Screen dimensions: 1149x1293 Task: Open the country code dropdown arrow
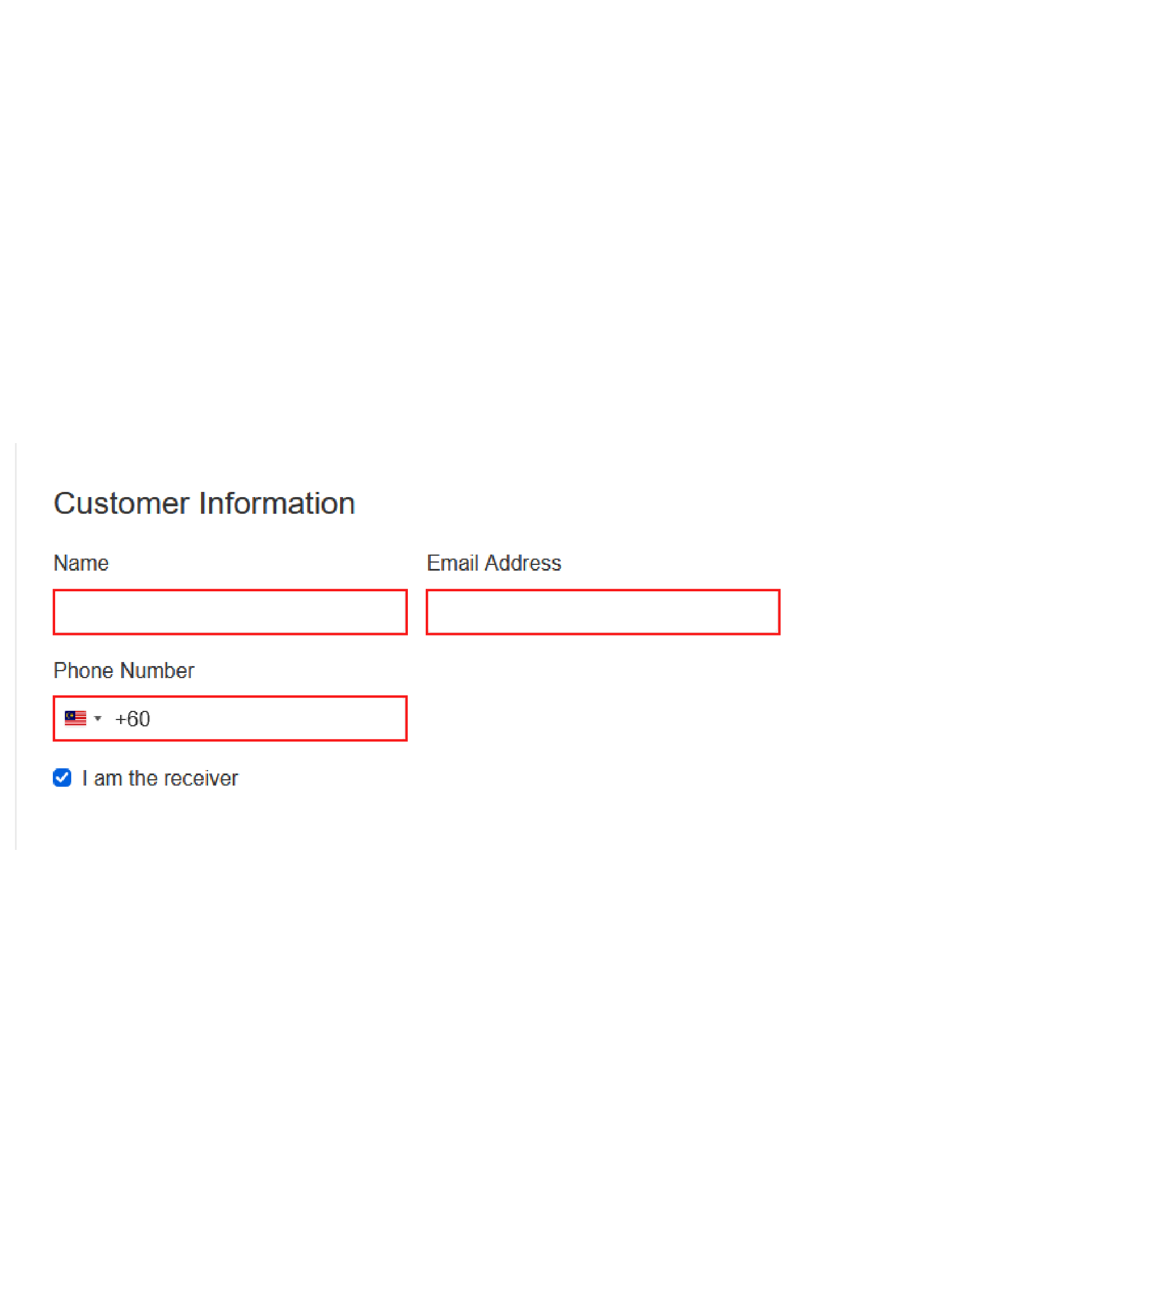(98, 718)
